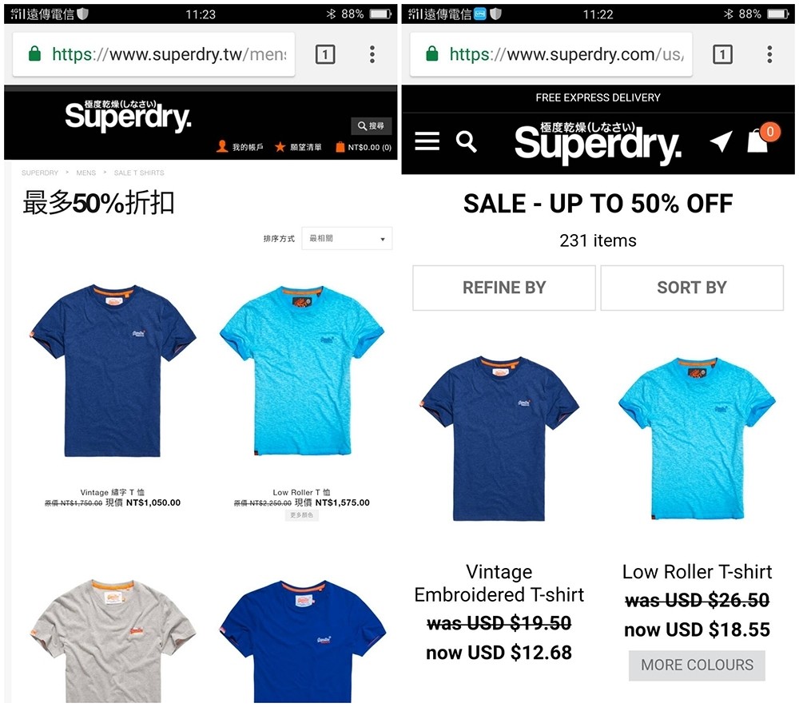The image size is (799, 707).
Task: Open the 我的帳戶 account icon
Action: click(x=221, y=147)
